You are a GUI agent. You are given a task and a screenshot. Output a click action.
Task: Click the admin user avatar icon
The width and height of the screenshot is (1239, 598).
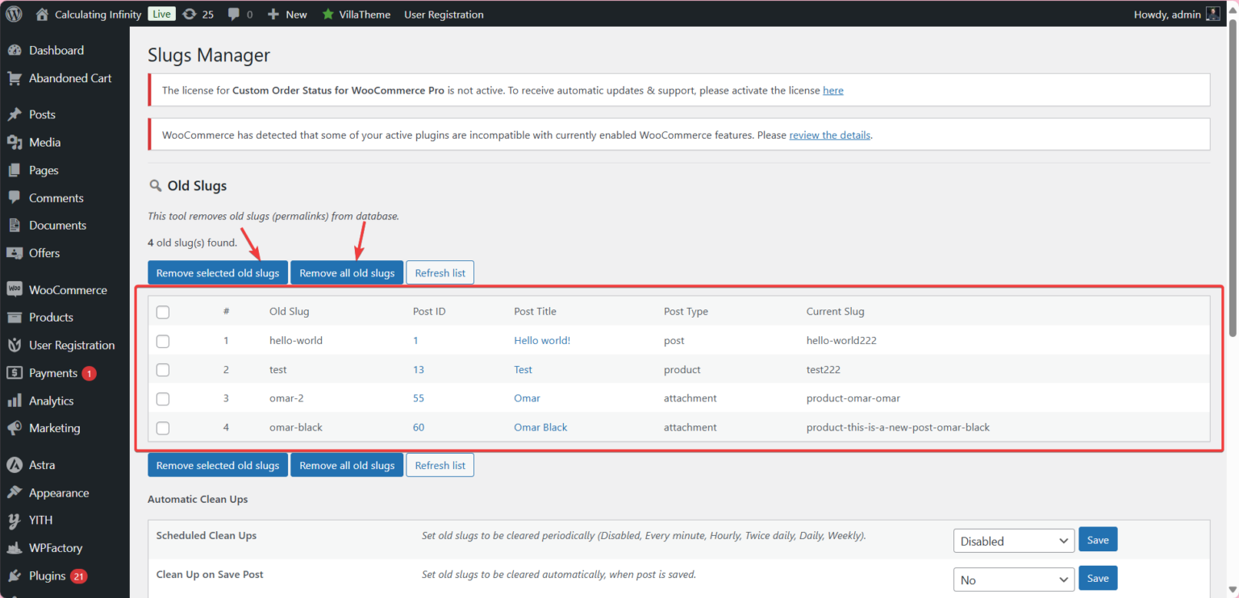coord(1212,14)
